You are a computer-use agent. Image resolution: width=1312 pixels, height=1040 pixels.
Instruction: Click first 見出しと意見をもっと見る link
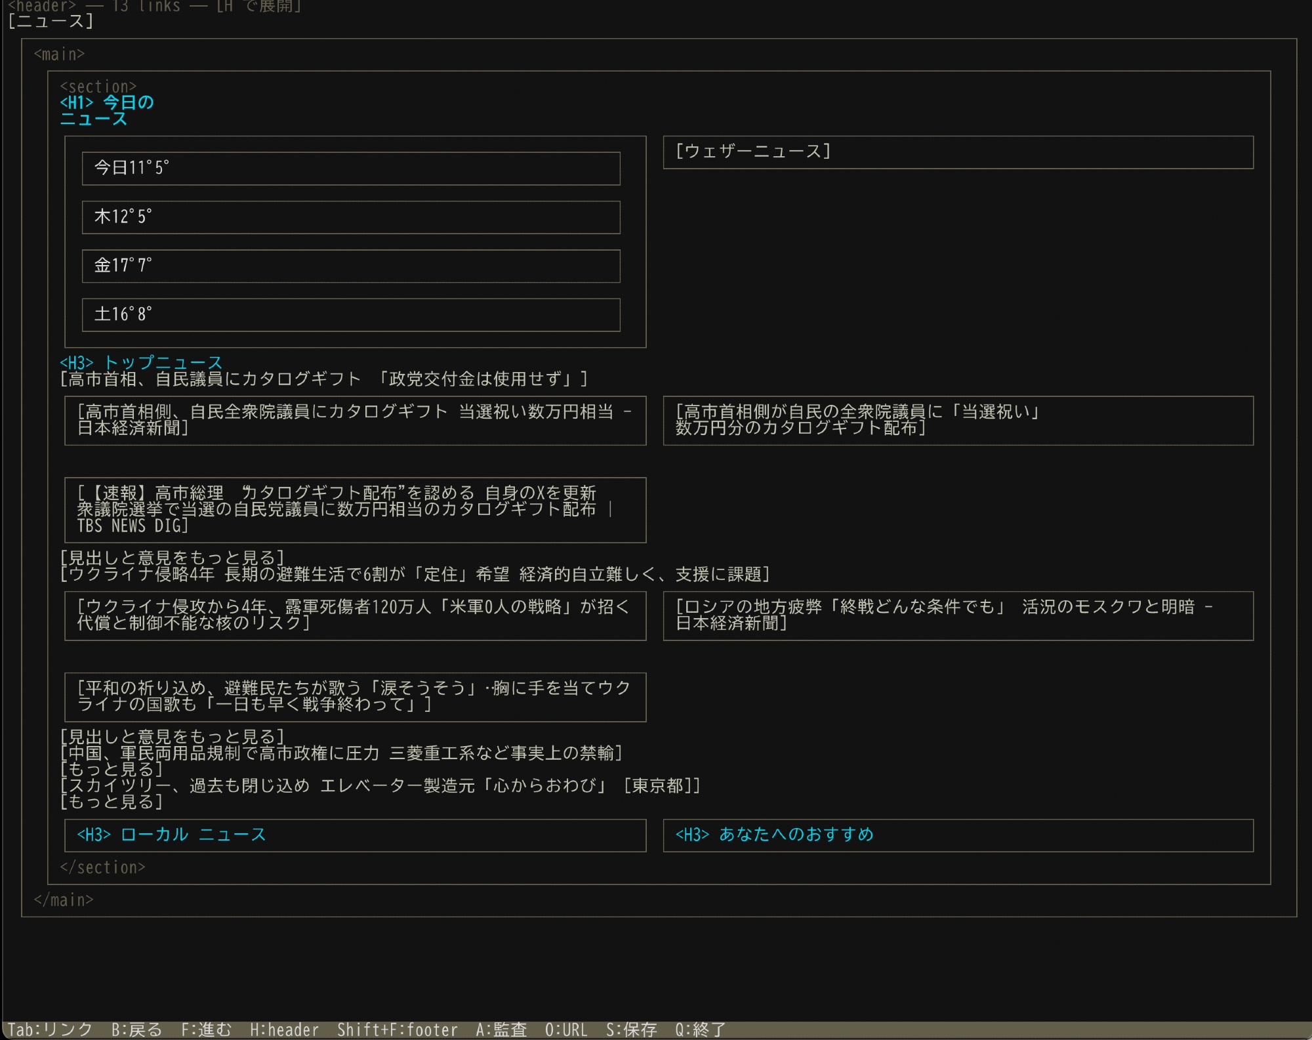pos(172,558)
